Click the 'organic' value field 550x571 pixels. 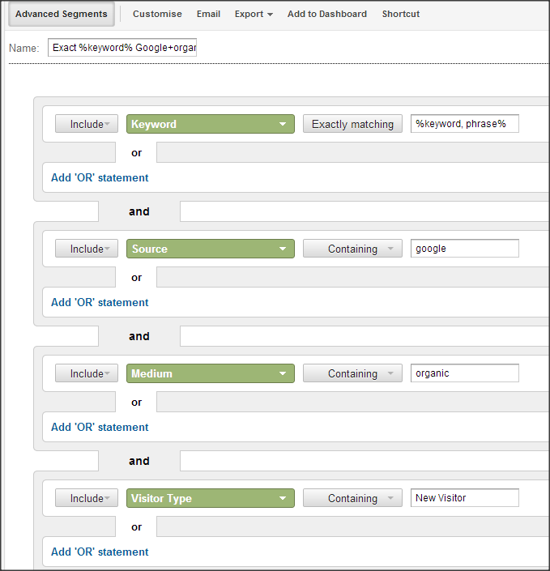coord(465,373)
